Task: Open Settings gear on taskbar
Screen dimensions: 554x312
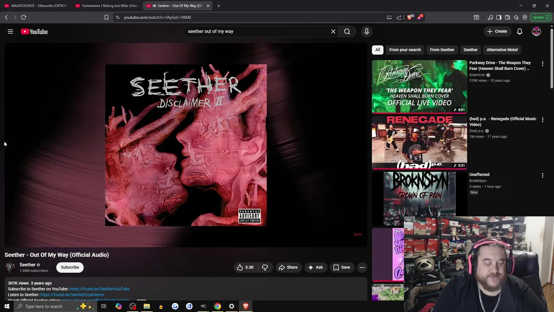Action: pyautogui.click(x=232, y=306)
